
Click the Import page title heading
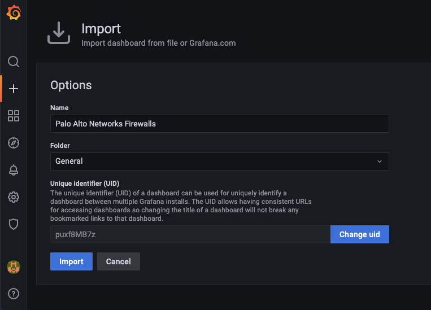pyautogui.click(x=101, y=29)
